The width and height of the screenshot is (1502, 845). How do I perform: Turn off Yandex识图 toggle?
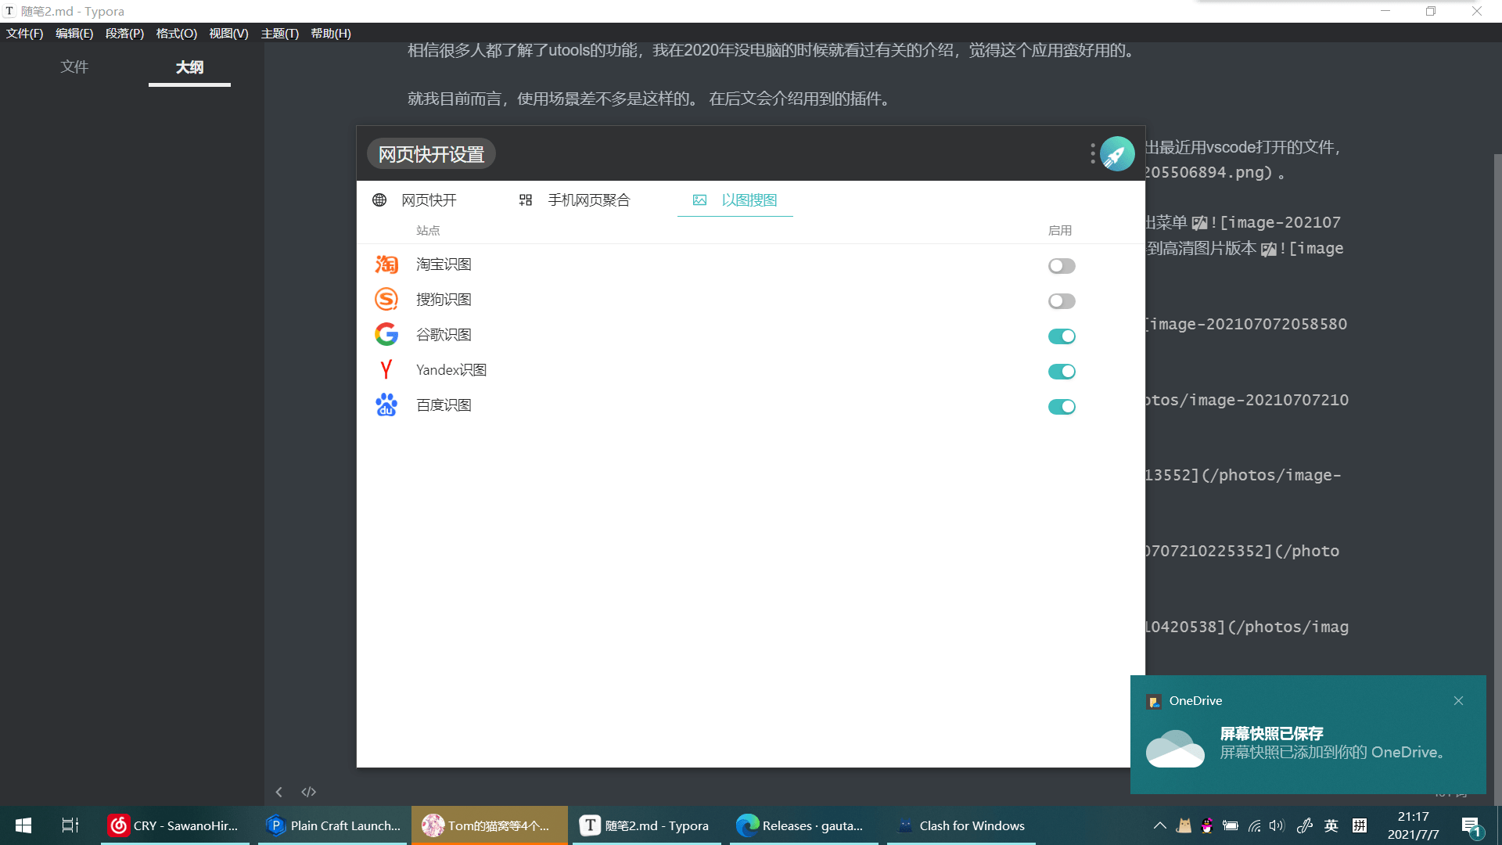pyautogui.click(x=1062, y=372)
